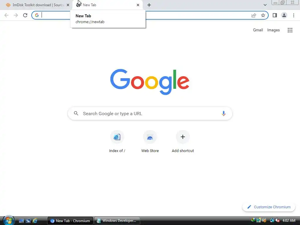The width and height of the screenshot is (300, 225).
Task: Click the 4:02 AM clock
Action: (x=289, y=221)
